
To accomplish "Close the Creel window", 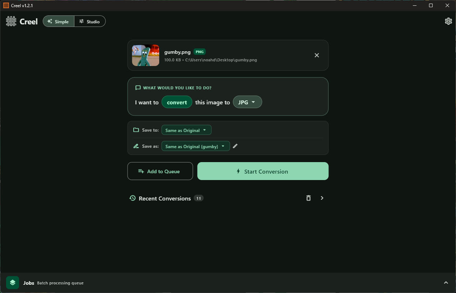I will click(447, 5).
